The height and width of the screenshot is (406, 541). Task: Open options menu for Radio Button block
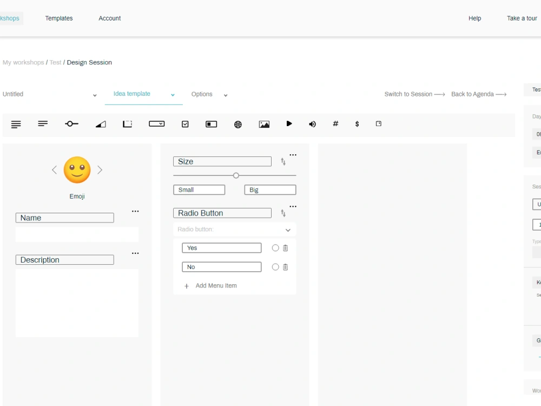pyautogui.click(x=293, y=206)
